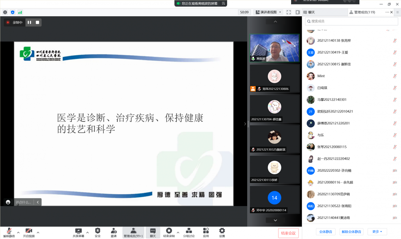Enable camera via 开启视频
Viewport: 401px width, 239px height.
tap(29, 232)
